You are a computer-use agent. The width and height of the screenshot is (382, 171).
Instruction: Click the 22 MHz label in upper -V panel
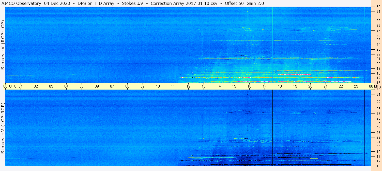click(x=378, y=54)
